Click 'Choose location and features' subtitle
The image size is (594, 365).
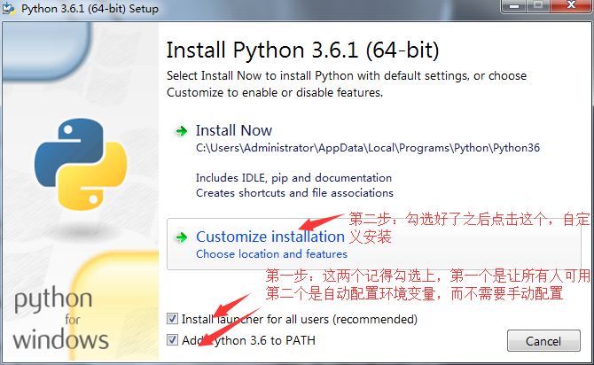[x=271, y=253]
